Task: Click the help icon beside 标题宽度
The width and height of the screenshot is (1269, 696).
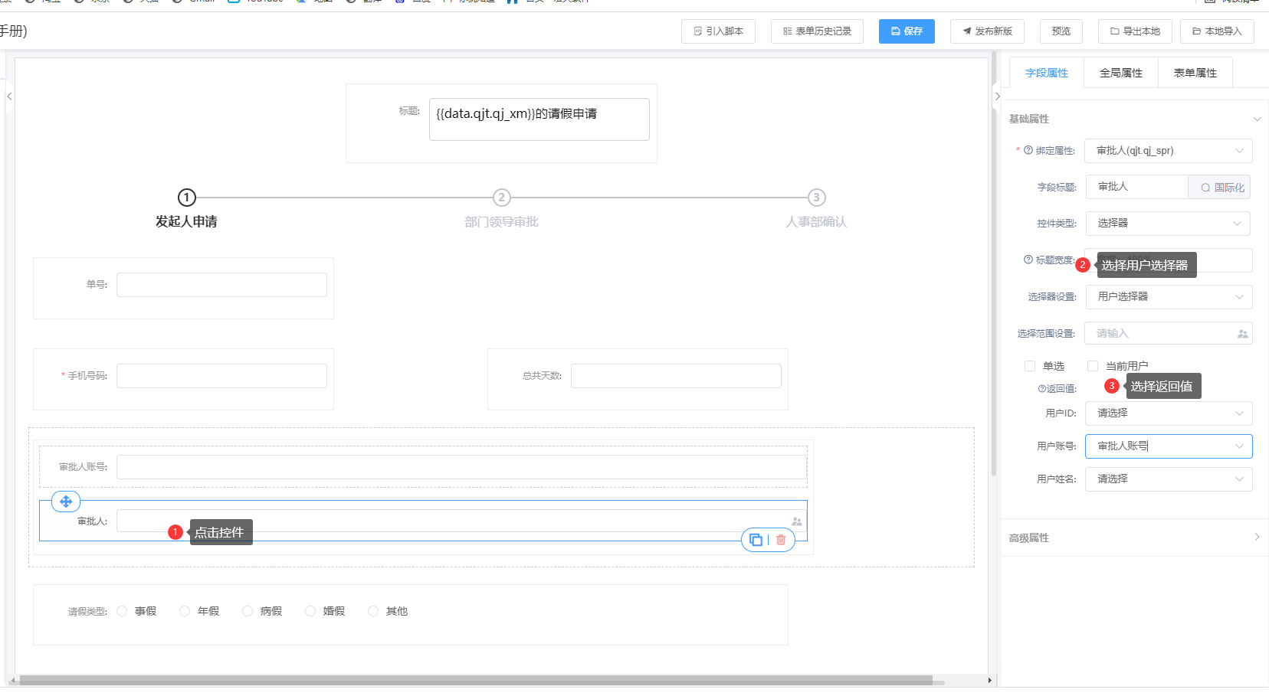Action: click(1028, 260)
